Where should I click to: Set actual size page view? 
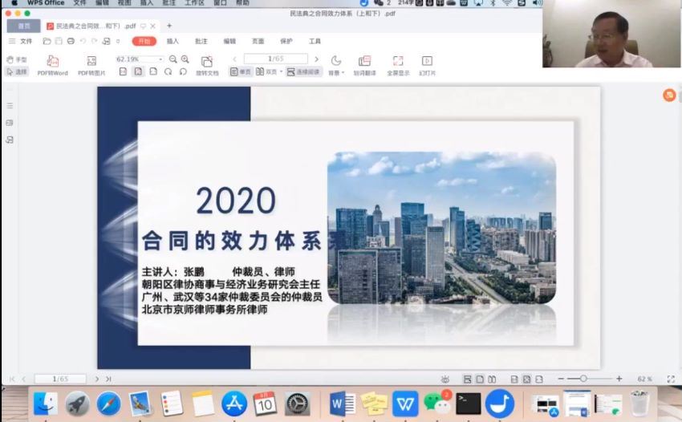[x=123, y=71]
